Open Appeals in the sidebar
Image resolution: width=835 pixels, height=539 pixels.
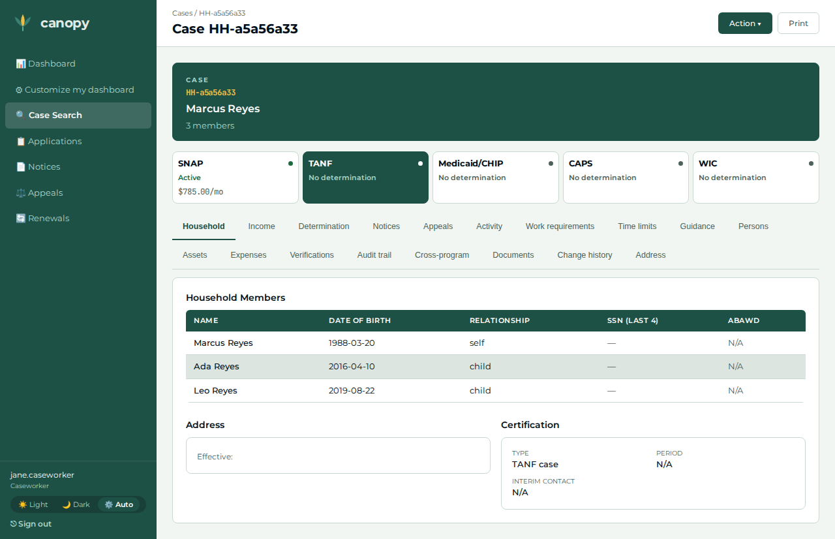(x=78, y=193)
